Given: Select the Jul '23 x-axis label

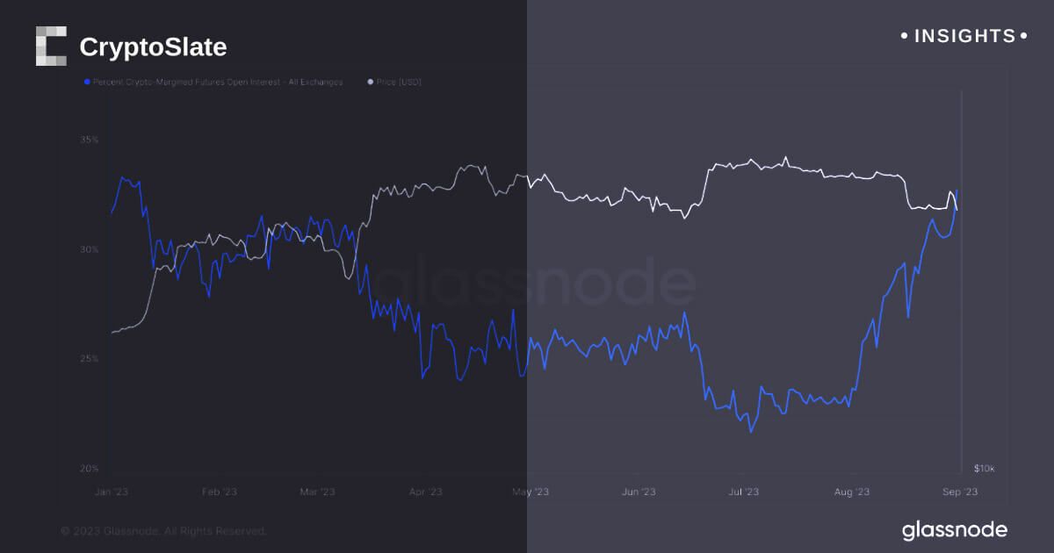Looking at the screenshot, I should [743, 492].
